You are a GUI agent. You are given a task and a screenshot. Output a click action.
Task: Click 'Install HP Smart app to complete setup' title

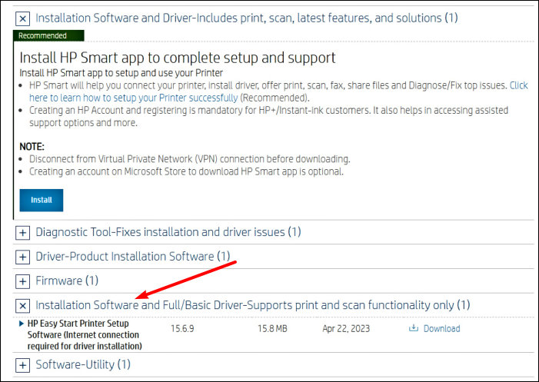[x=178, y=58]
